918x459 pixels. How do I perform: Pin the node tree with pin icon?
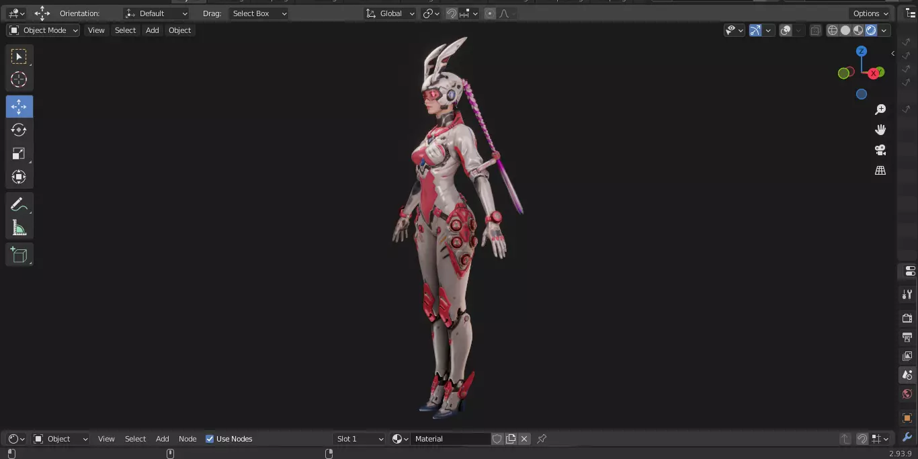pos(542,439)
